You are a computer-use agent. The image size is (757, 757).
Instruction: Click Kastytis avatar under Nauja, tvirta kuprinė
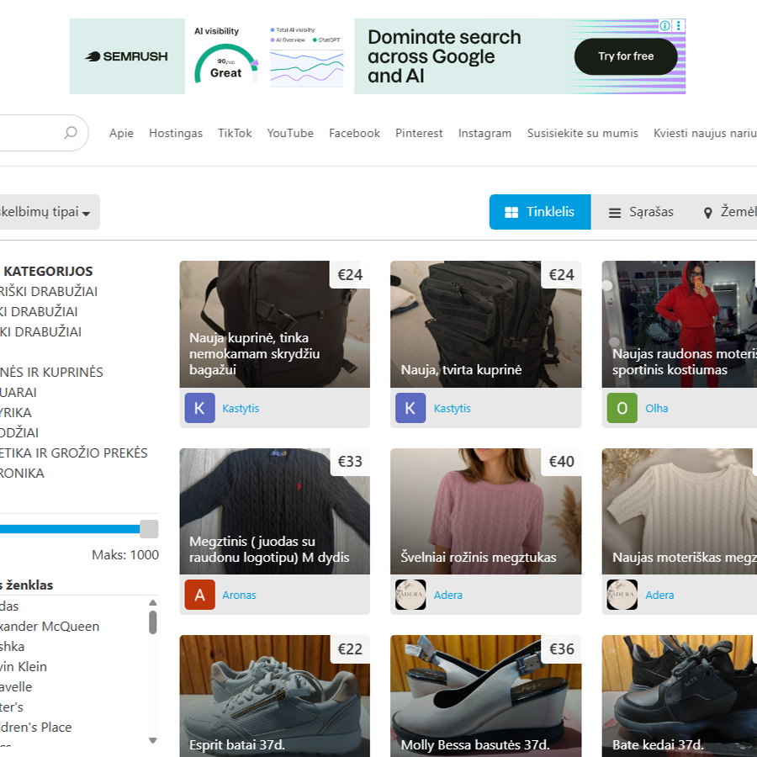pyautogui.click(x=410, y=408)
